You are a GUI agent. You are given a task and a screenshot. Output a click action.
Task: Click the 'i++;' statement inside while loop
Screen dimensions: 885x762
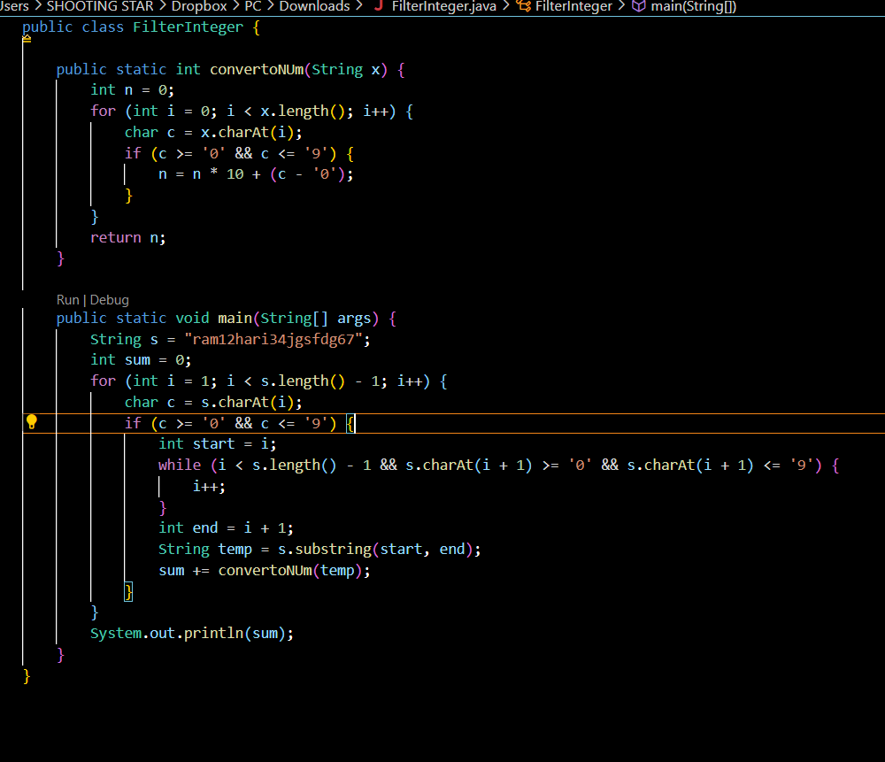(209, 487)
